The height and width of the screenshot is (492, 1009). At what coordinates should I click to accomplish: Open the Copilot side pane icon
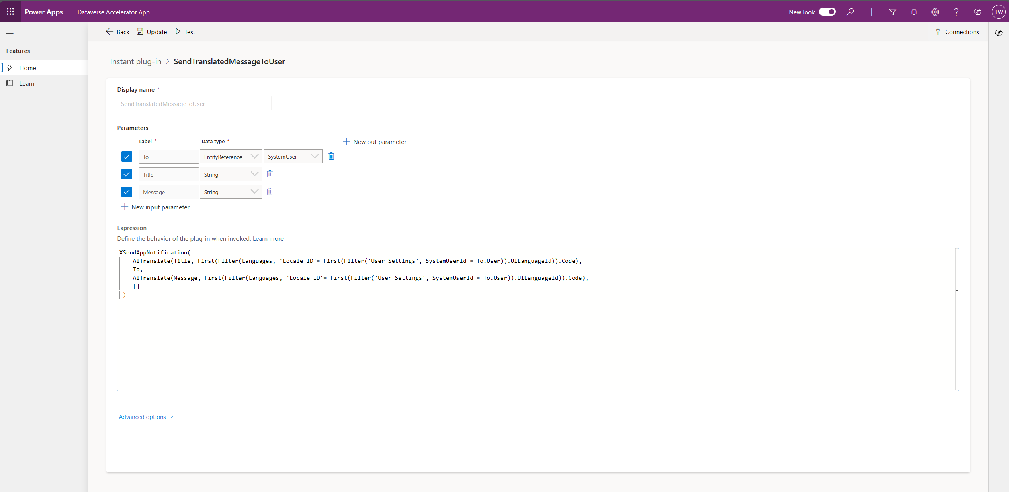pyautogui.click(x=999, y=33)
